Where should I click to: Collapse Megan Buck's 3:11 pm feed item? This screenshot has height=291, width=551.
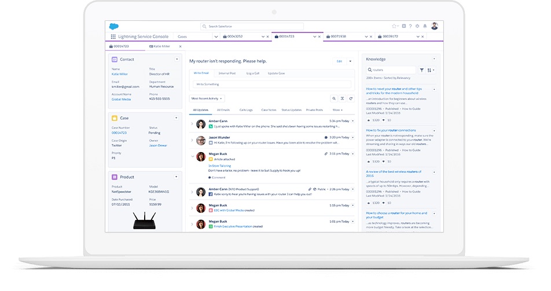192,156
